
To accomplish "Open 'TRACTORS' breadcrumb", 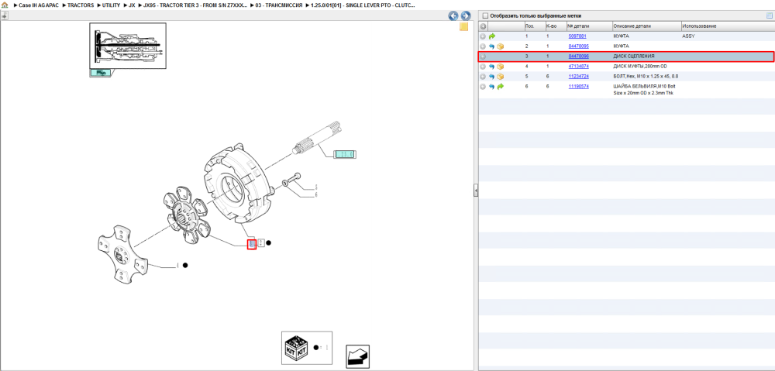I will pos(81,5).
